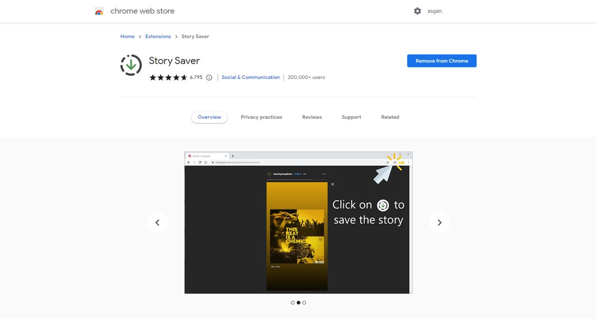Open the Related tab
The image size is (596, 319).
390,117
